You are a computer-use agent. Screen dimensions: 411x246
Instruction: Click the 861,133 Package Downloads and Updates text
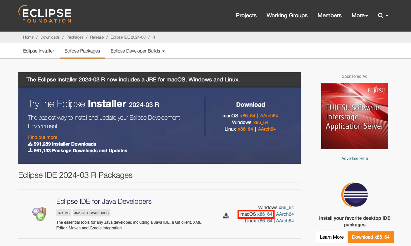[x=80, y=151]
